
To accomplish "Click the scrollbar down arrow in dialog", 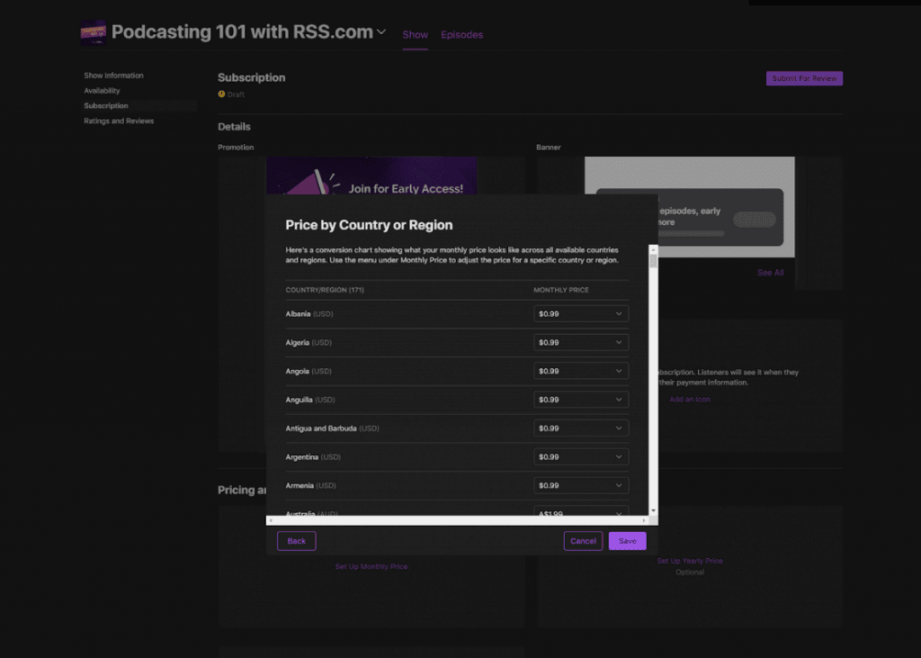I will click(x=653, y=511).
